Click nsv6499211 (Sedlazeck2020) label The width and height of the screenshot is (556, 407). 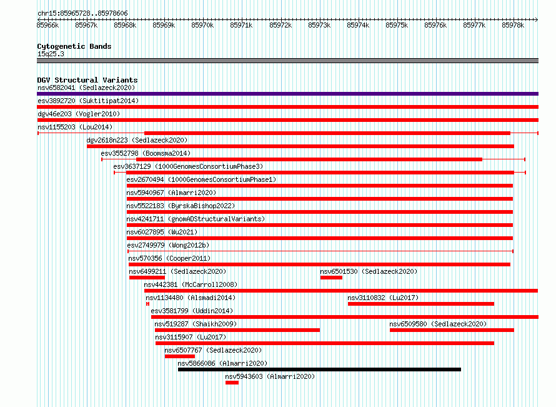pyautogui.click(x=177, y=271)
